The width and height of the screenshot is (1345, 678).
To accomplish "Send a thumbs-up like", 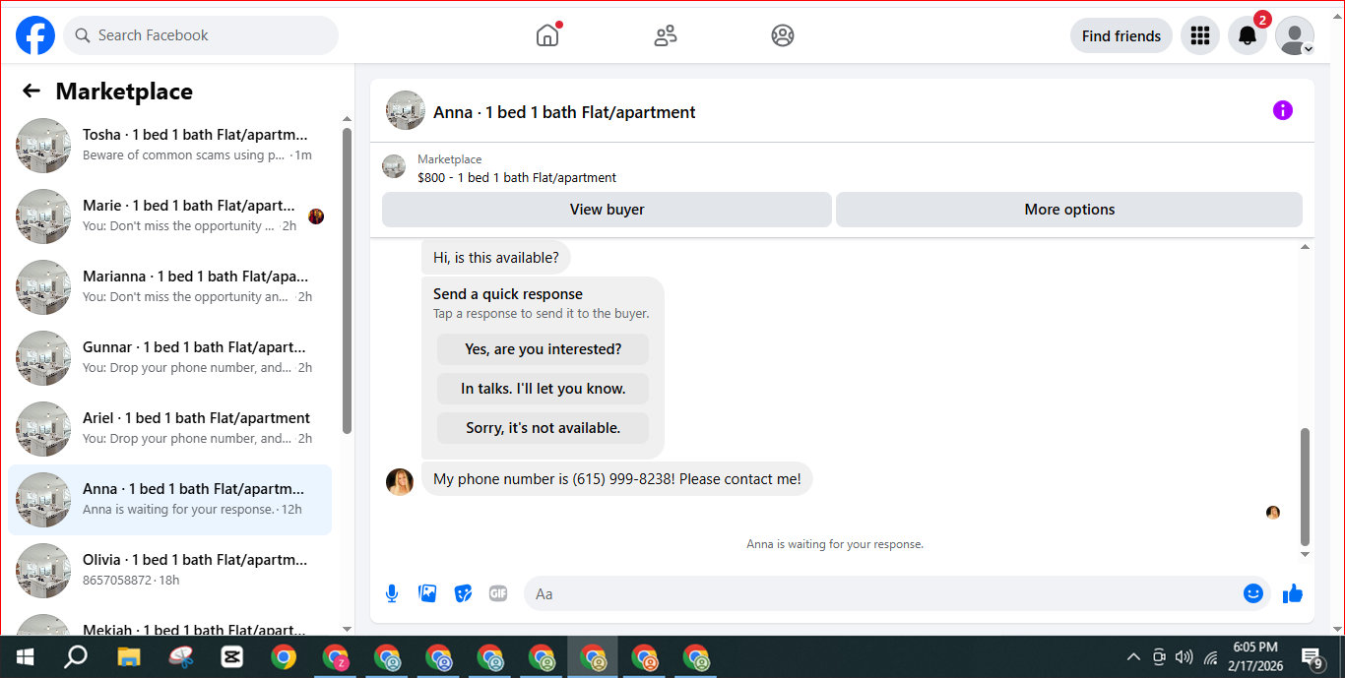I will click(x=1293, y=593).
